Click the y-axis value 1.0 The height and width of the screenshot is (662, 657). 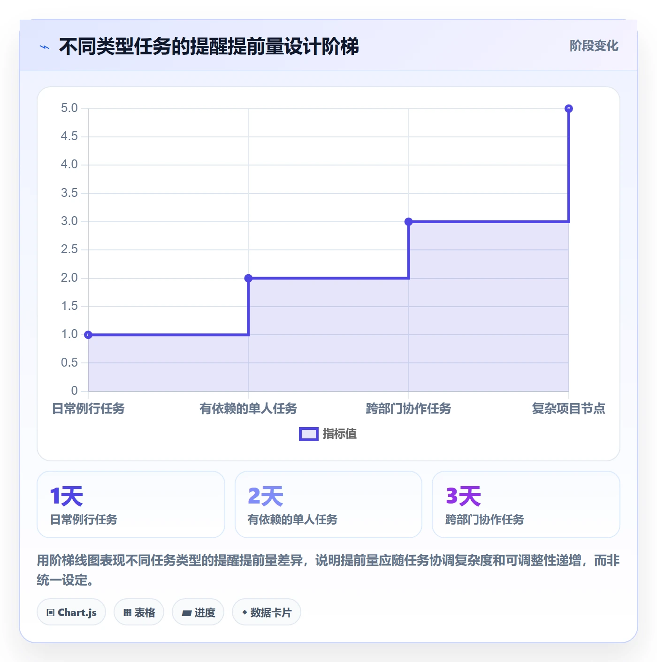(x=69, y=334)
